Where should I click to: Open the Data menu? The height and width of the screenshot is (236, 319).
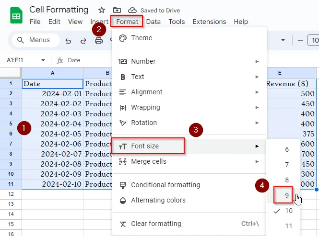click(x=154, y=22)
